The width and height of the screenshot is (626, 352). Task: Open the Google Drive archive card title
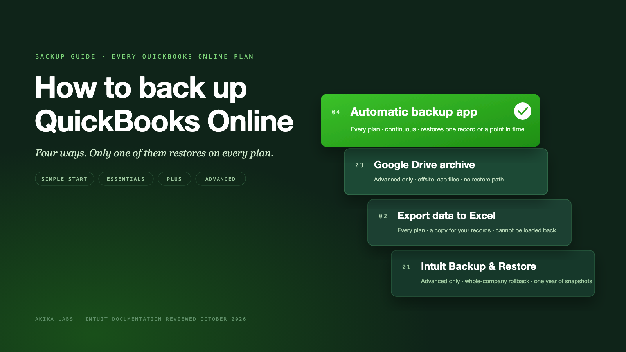[425, 165]
